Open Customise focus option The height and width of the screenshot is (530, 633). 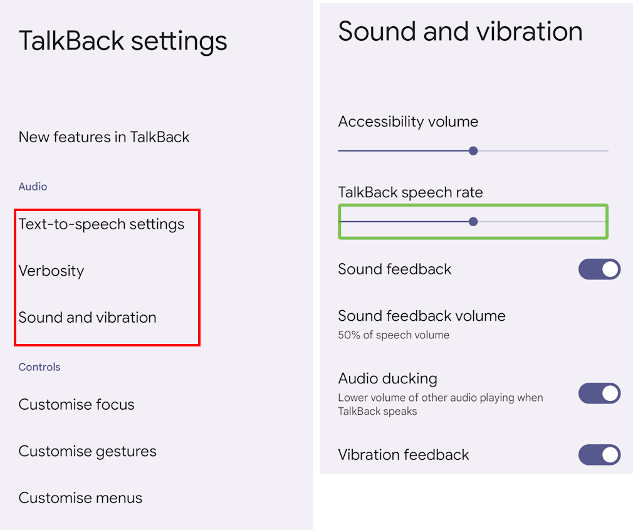coord(76,405)
